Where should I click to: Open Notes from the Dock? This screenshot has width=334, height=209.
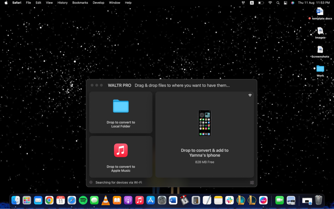coord(218,200)
